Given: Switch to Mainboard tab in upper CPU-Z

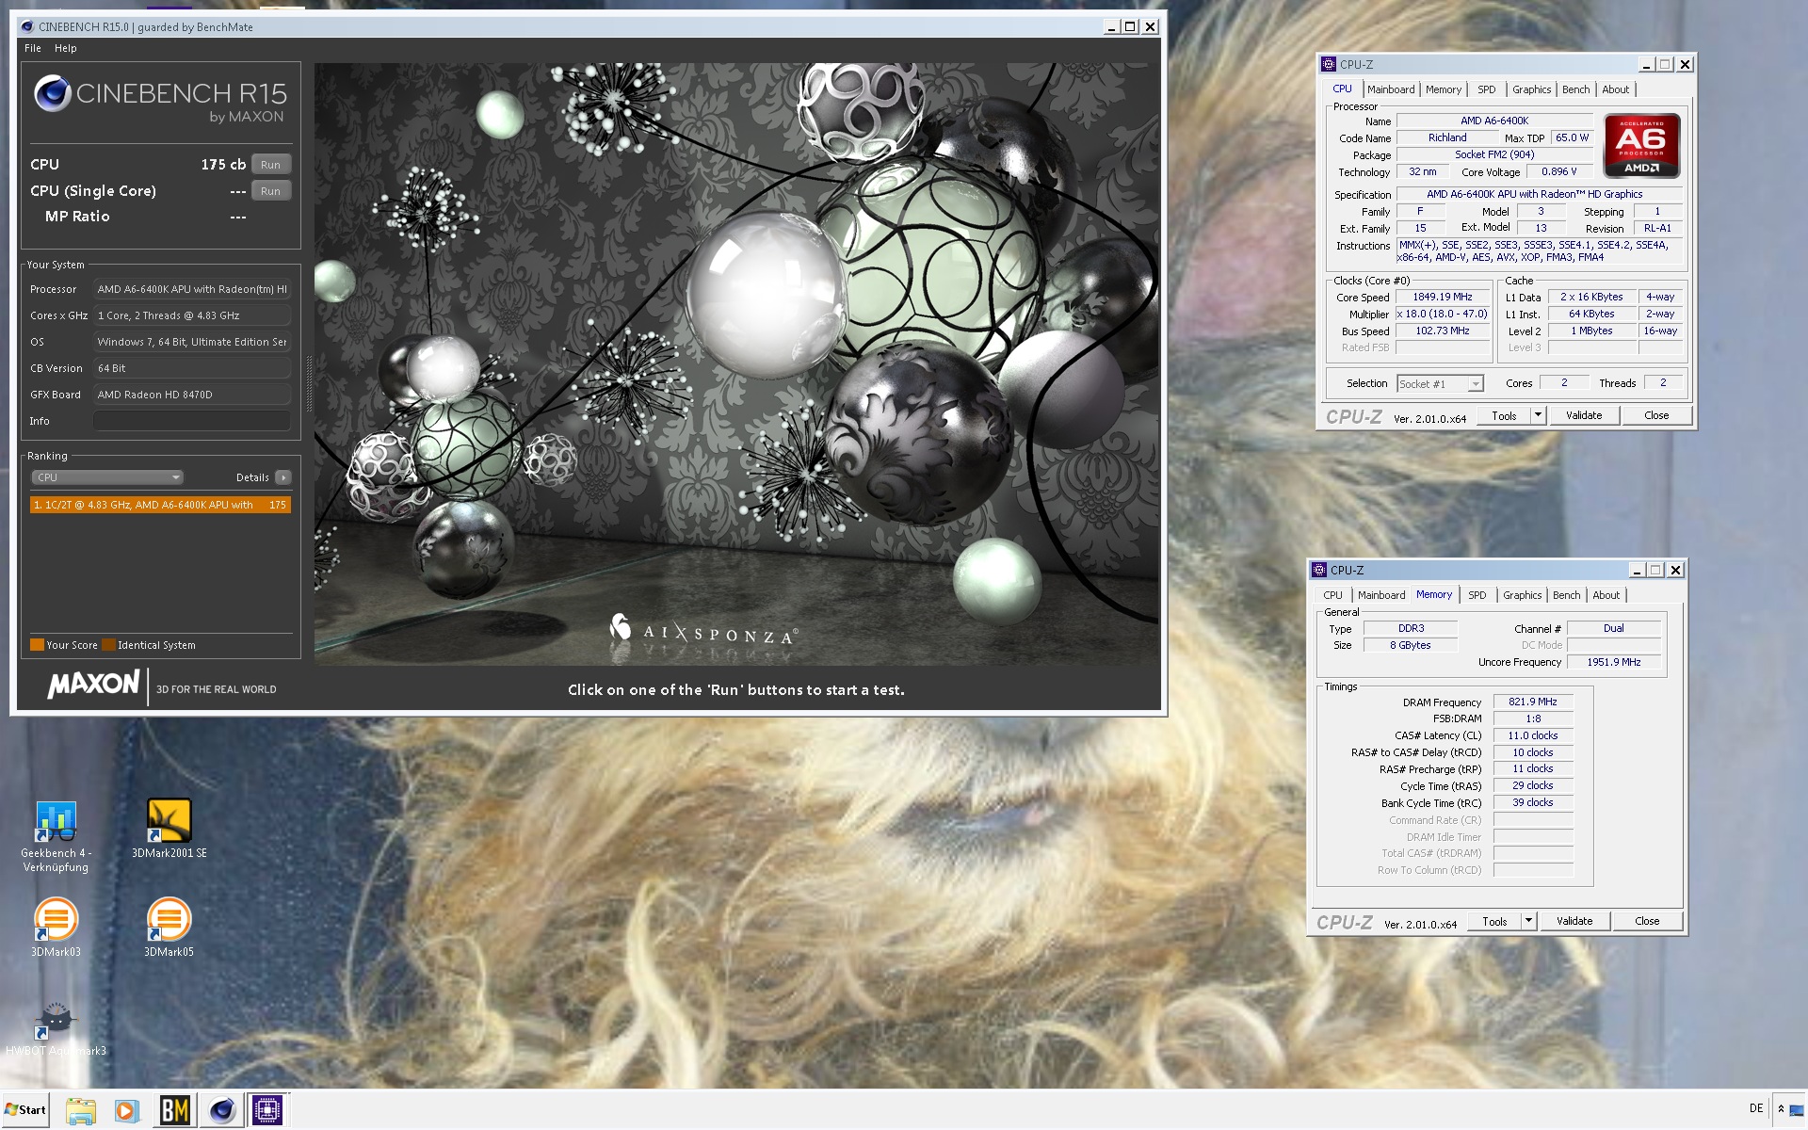Looking at the screenshot, I should point(1391,89).
